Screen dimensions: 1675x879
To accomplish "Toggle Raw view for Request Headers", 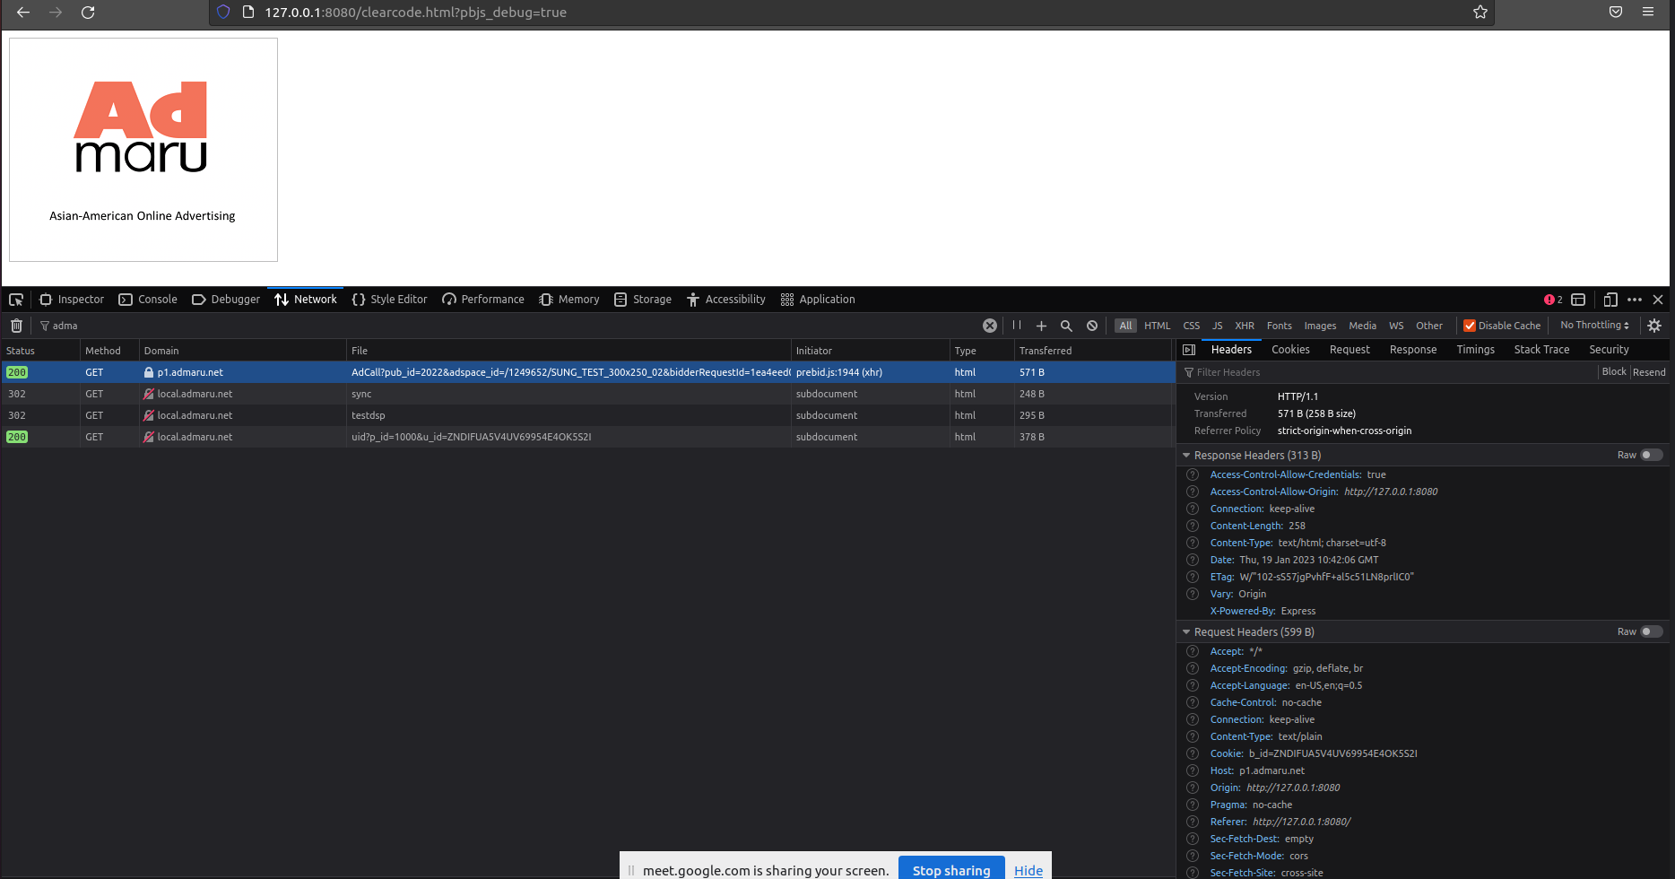I will pos(1651,631).
